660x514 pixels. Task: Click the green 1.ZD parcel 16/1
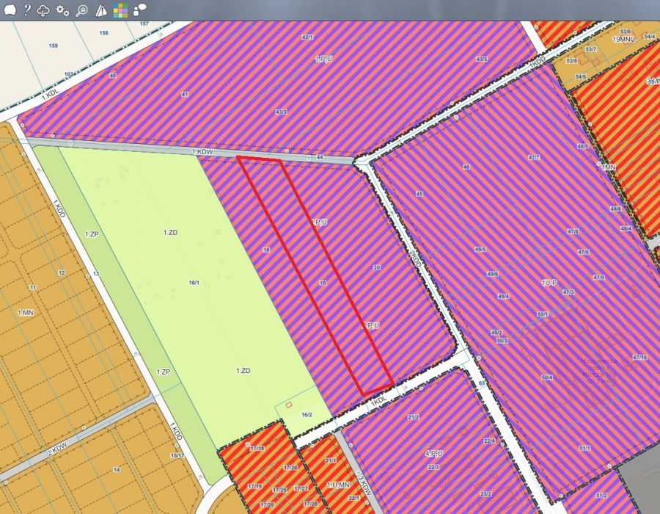(x=194, y=282)
